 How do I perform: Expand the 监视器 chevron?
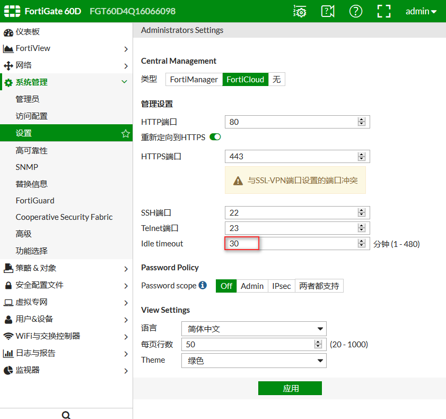pos(126,371)
